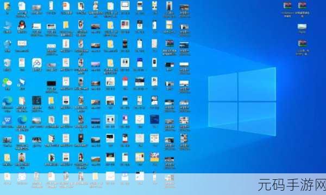
Task: Open the Baidu Netdisk cloud icon
Action: (36, 63)
